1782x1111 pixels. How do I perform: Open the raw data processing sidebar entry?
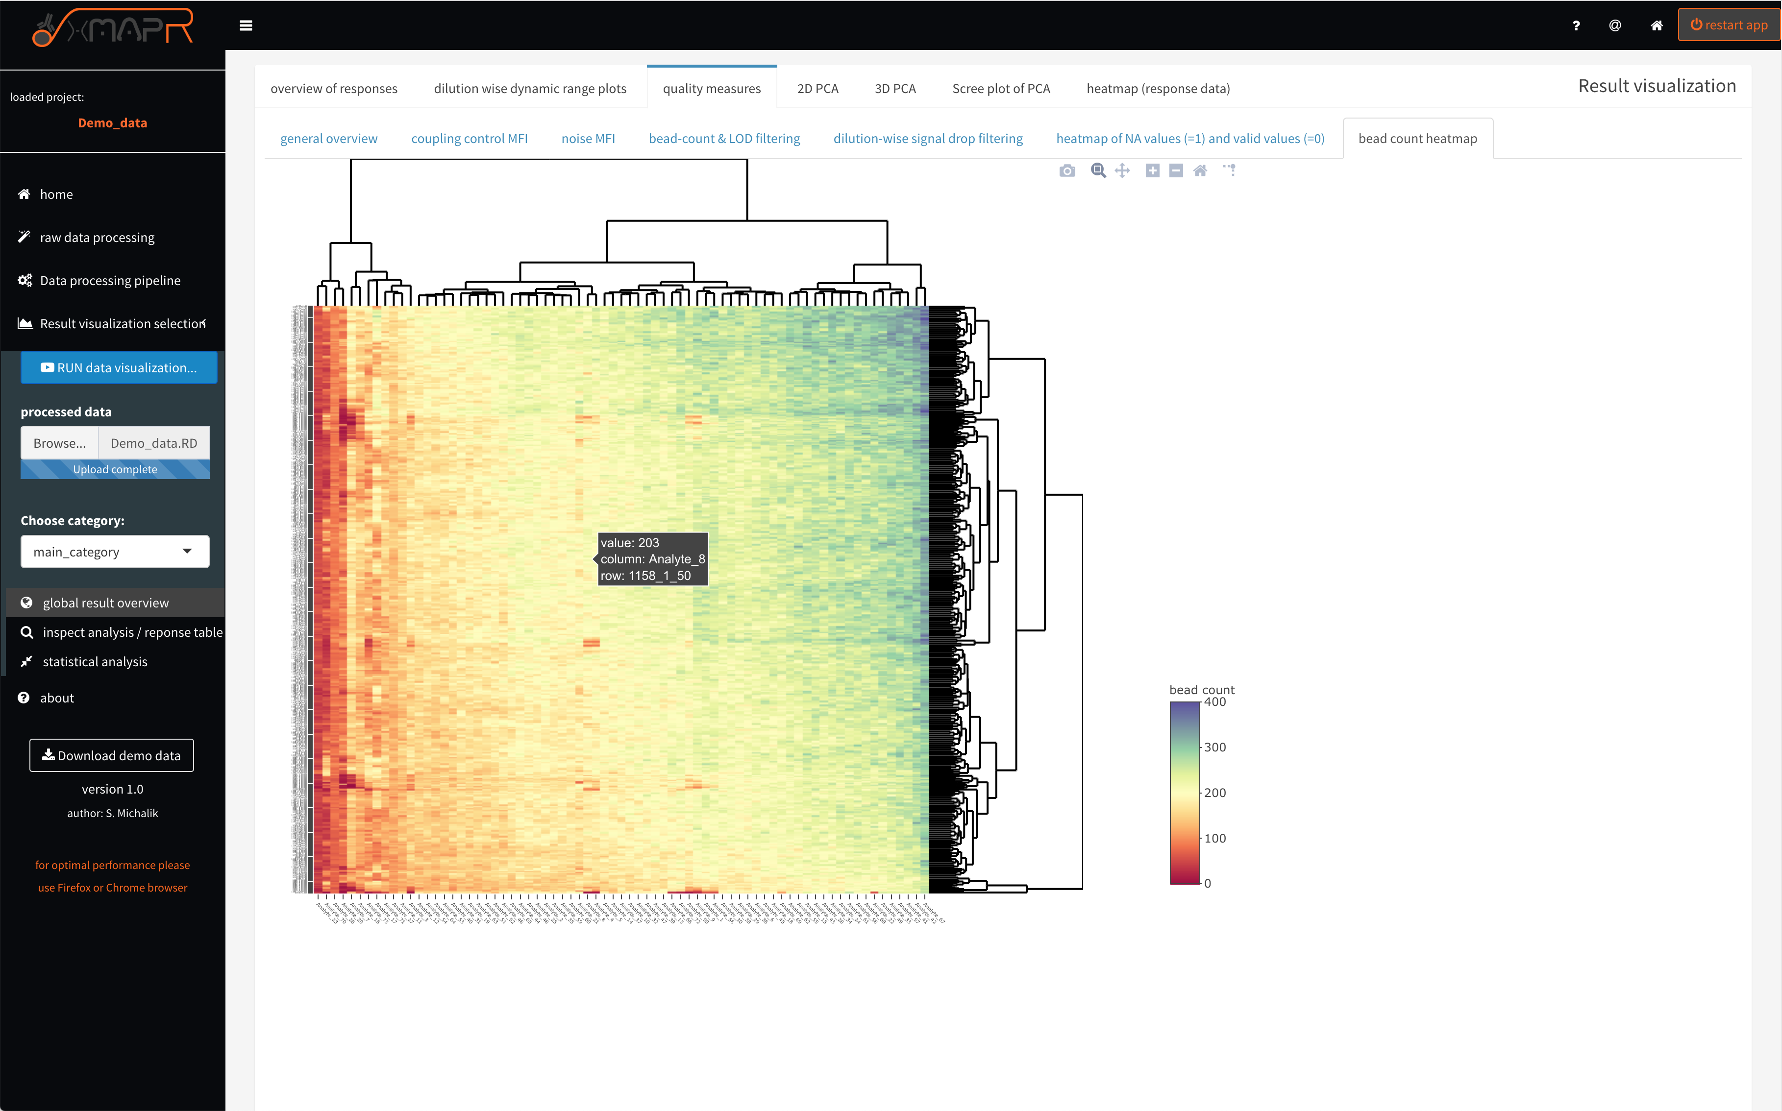[96, 237]
